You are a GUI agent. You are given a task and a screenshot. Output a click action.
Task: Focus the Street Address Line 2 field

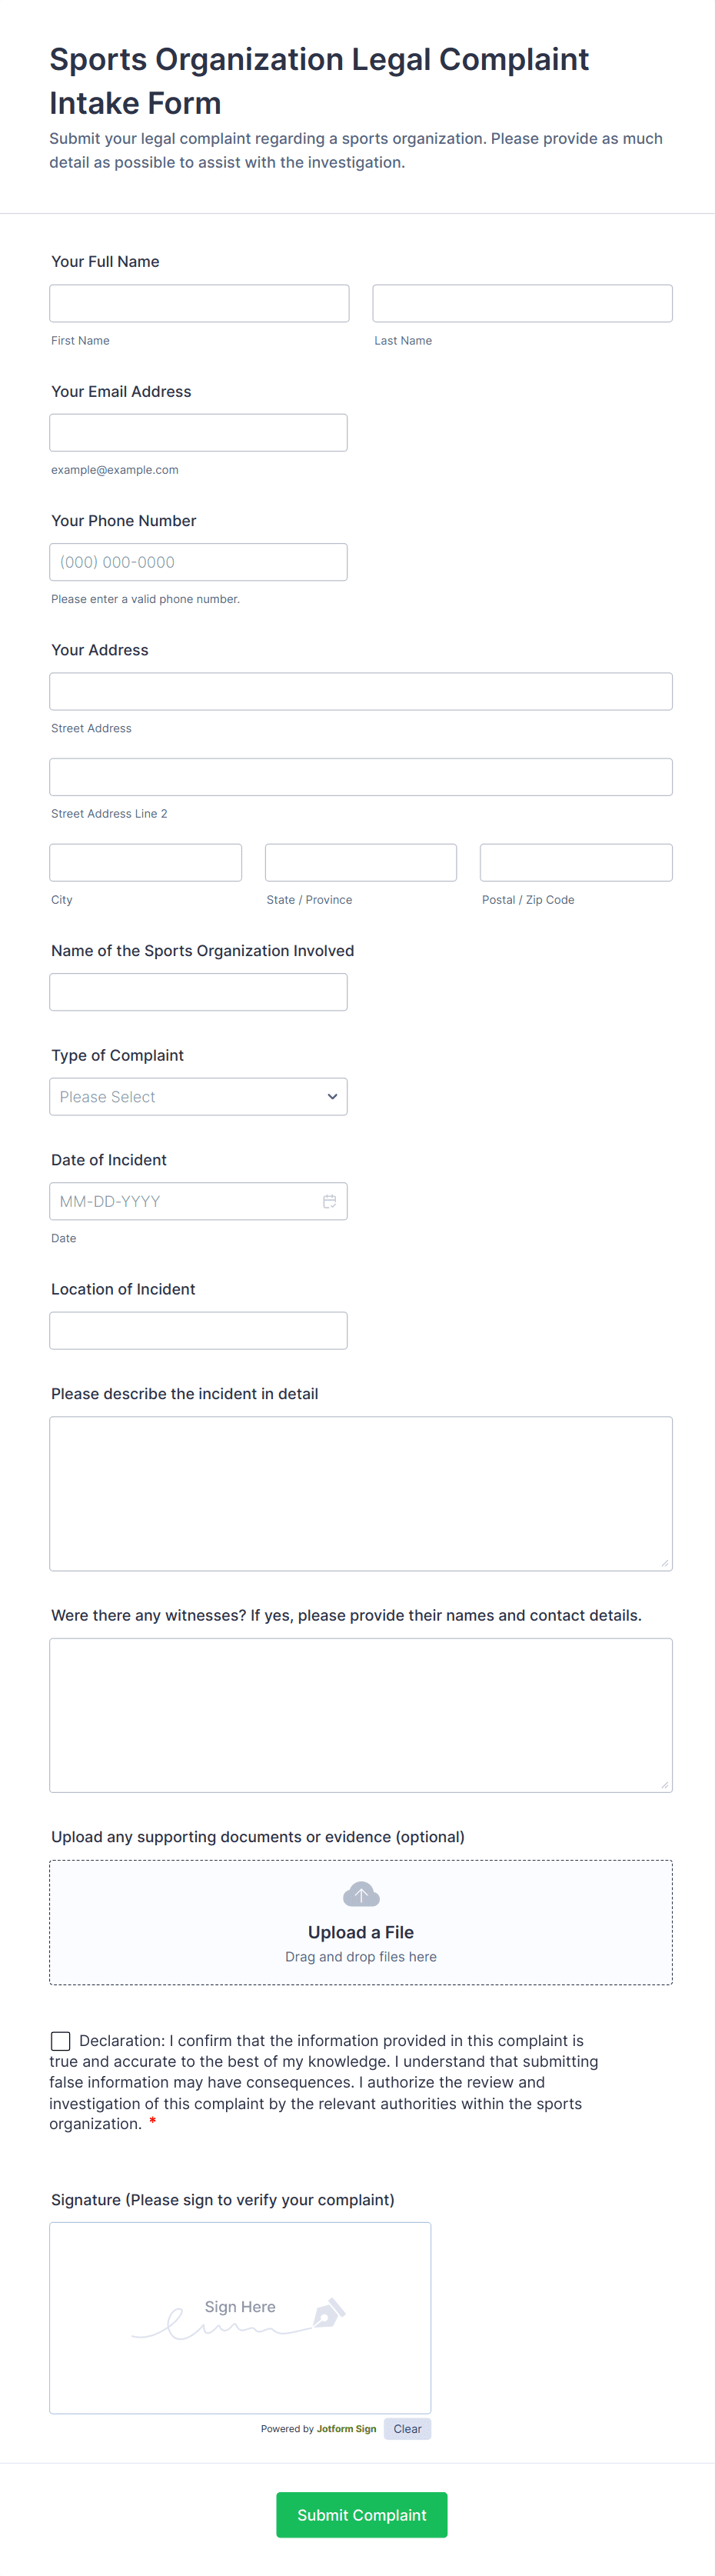click(x=360, y=777)
